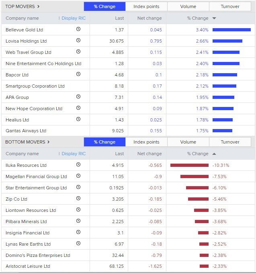This screenshot has width=256, height=273.
Task: Click the clock icon beside Bellevue Gold Ltd
Action: (78, 29)
